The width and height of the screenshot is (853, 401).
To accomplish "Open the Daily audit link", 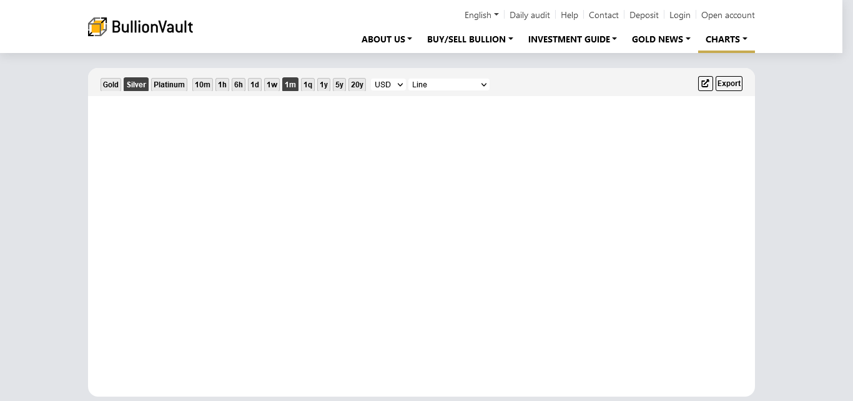I will (x=530, y=15).
